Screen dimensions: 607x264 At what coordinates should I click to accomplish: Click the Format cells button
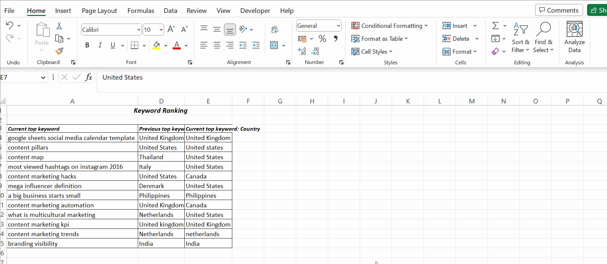[x=460, y=51]
